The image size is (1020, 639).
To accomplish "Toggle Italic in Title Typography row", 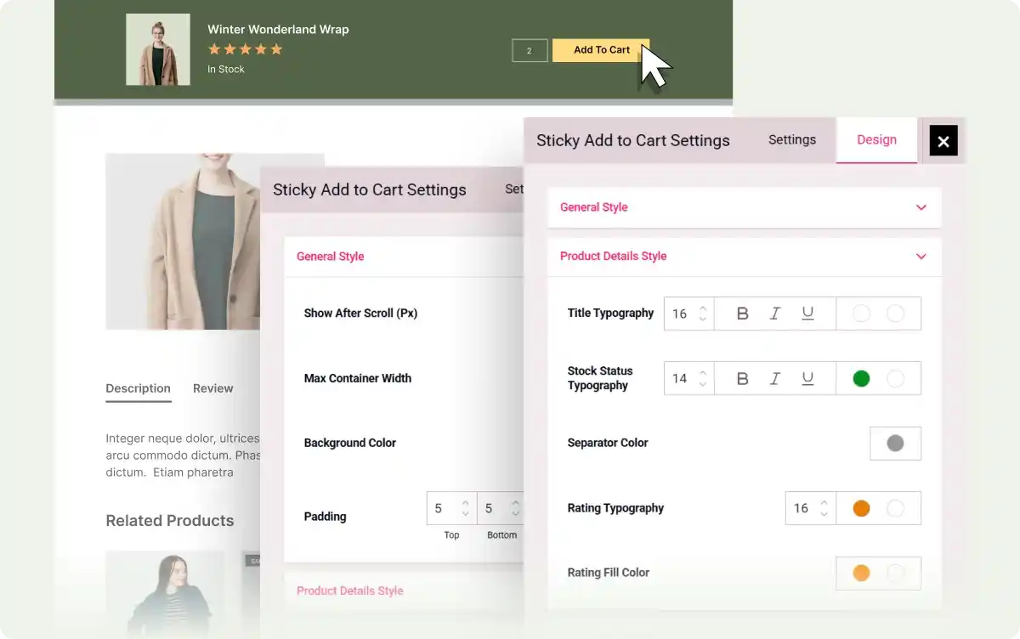I will [x=774, y=314].
